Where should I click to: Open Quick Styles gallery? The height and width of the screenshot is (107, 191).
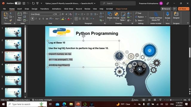coord(123,16)
